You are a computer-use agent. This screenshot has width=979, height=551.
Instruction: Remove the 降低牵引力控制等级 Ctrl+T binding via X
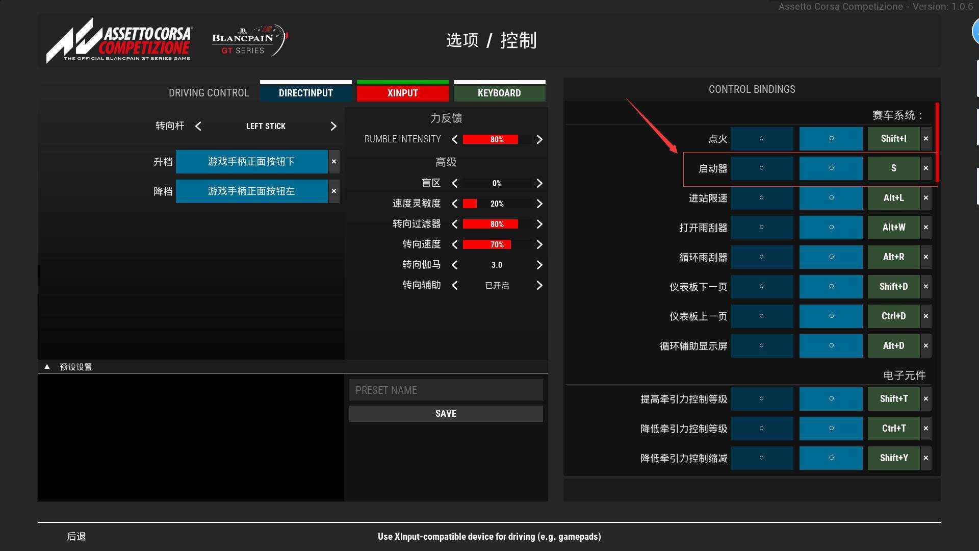tap(926, 429)
